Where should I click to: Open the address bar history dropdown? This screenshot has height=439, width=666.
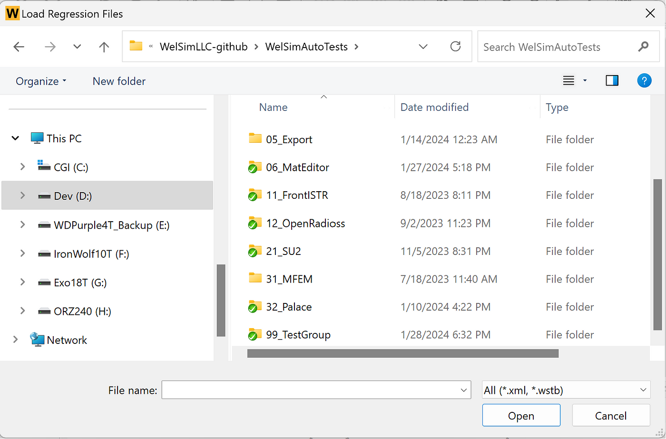coord(423,47)
